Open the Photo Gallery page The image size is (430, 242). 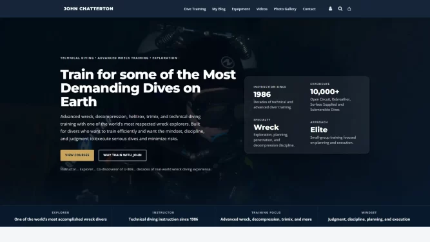pyautogui.click(x=285, y=9)
